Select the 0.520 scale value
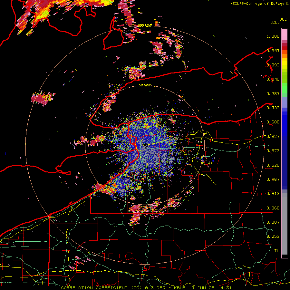The width and height of the screenshot is (290, 290). 273,165
